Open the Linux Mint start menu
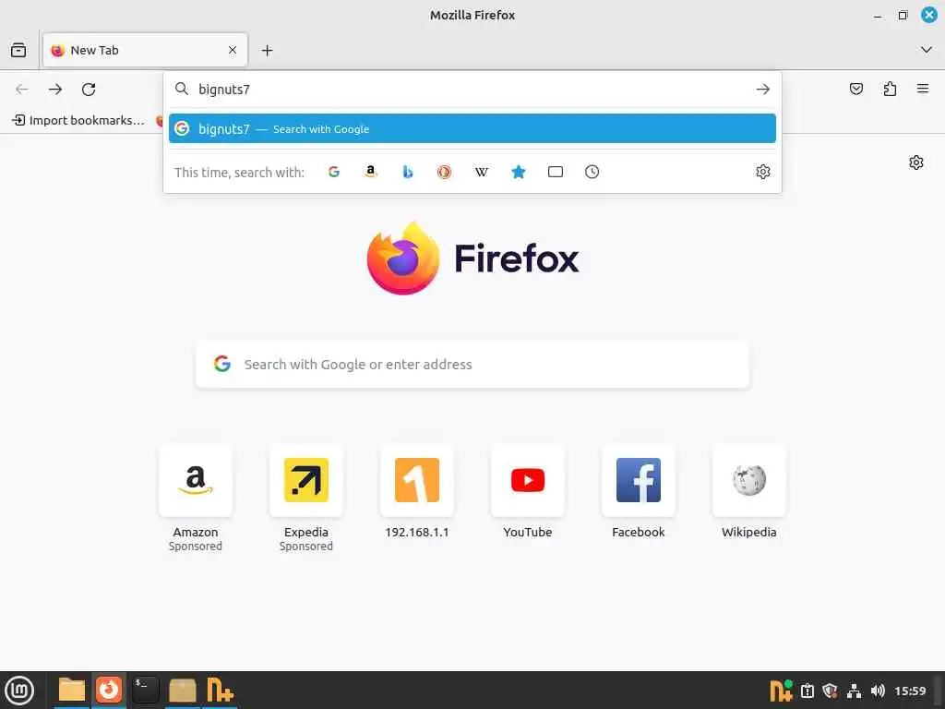 (19, 691)
